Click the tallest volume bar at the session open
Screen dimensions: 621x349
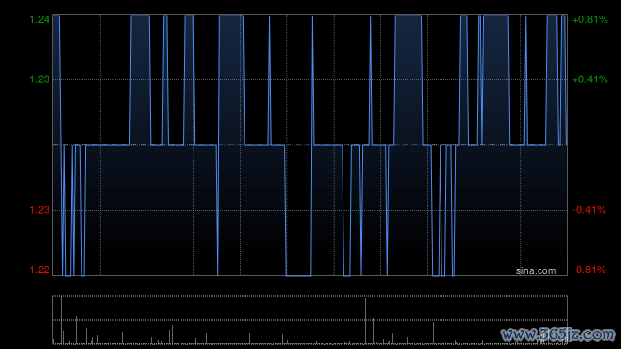pyautogui.click(x=61, y=320)
